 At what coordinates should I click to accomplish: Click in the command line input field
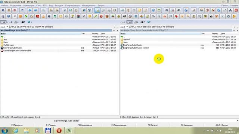point(158,121)
